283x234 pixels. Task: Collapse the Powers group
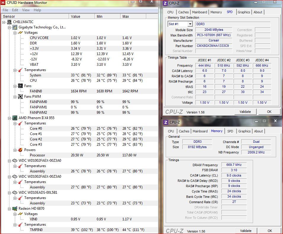coord(15,150)
